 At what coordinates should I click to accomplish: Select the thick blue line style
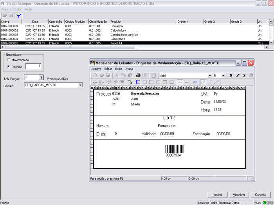[195, 82]
